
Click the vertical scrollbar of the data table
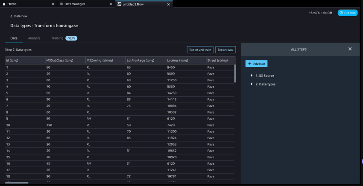pyautogui.click(x=235, y=73)
